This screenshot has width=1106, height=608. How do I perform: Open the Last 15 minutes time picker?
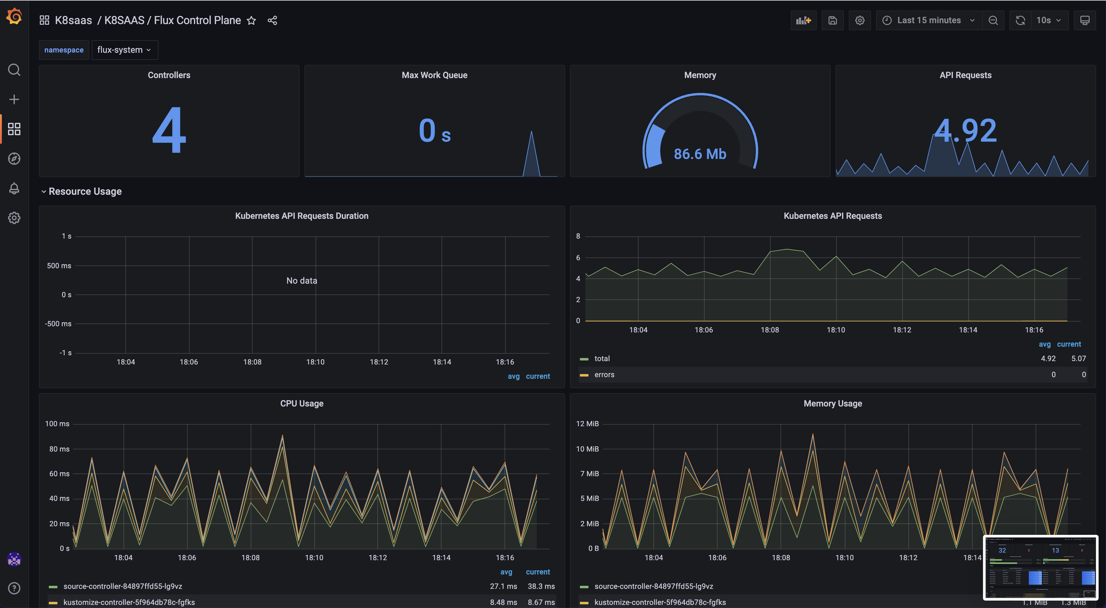click(x=929, y=20)
